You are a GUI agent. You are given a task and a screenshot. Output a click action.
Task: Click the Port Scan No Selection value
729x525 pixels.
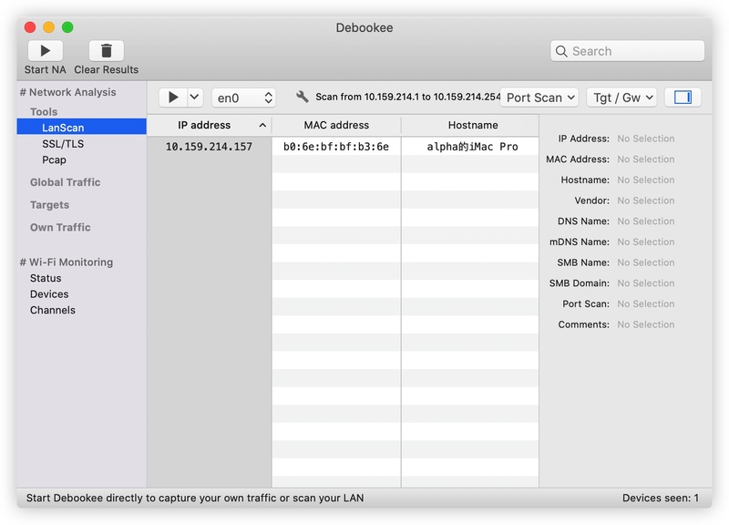pos(646,304)
